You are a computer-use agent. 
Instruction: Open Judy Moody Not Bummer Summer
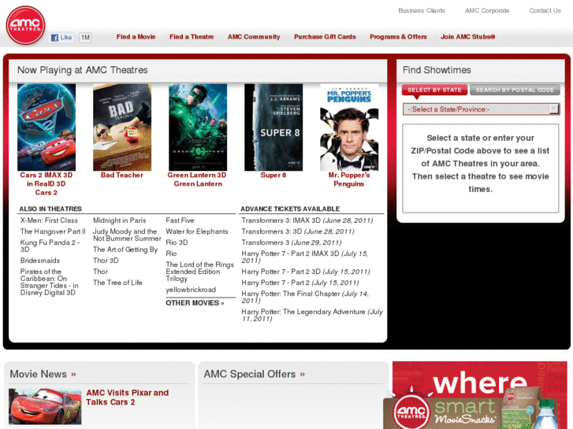point(127,235)
